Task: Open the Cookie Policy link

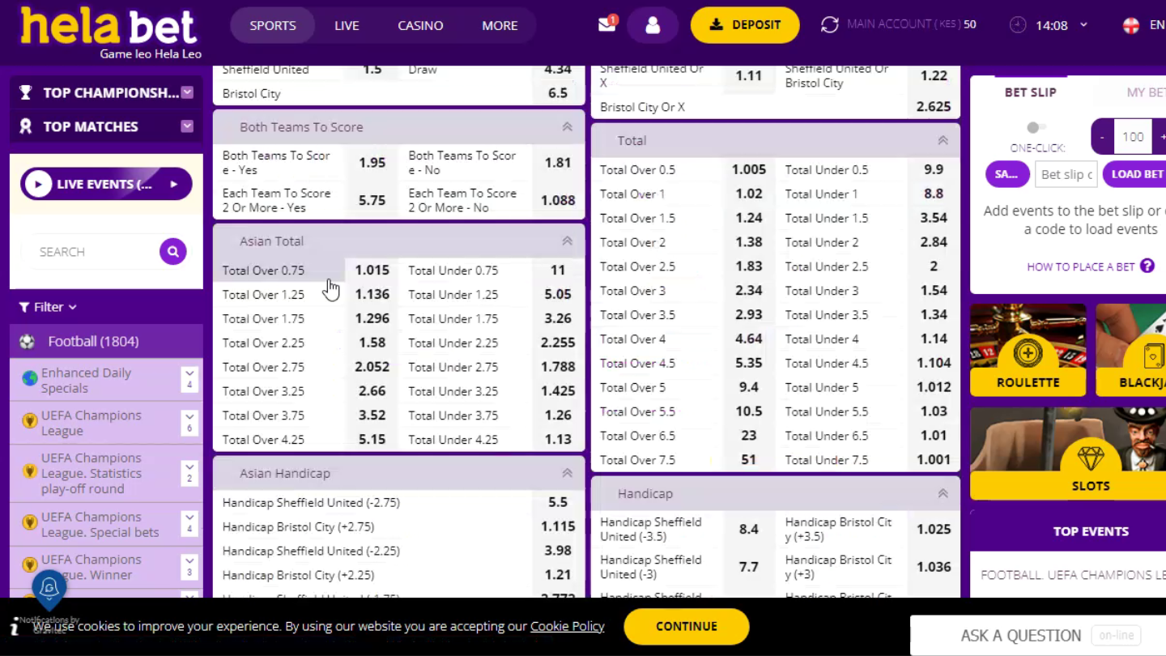Action: 567,626
